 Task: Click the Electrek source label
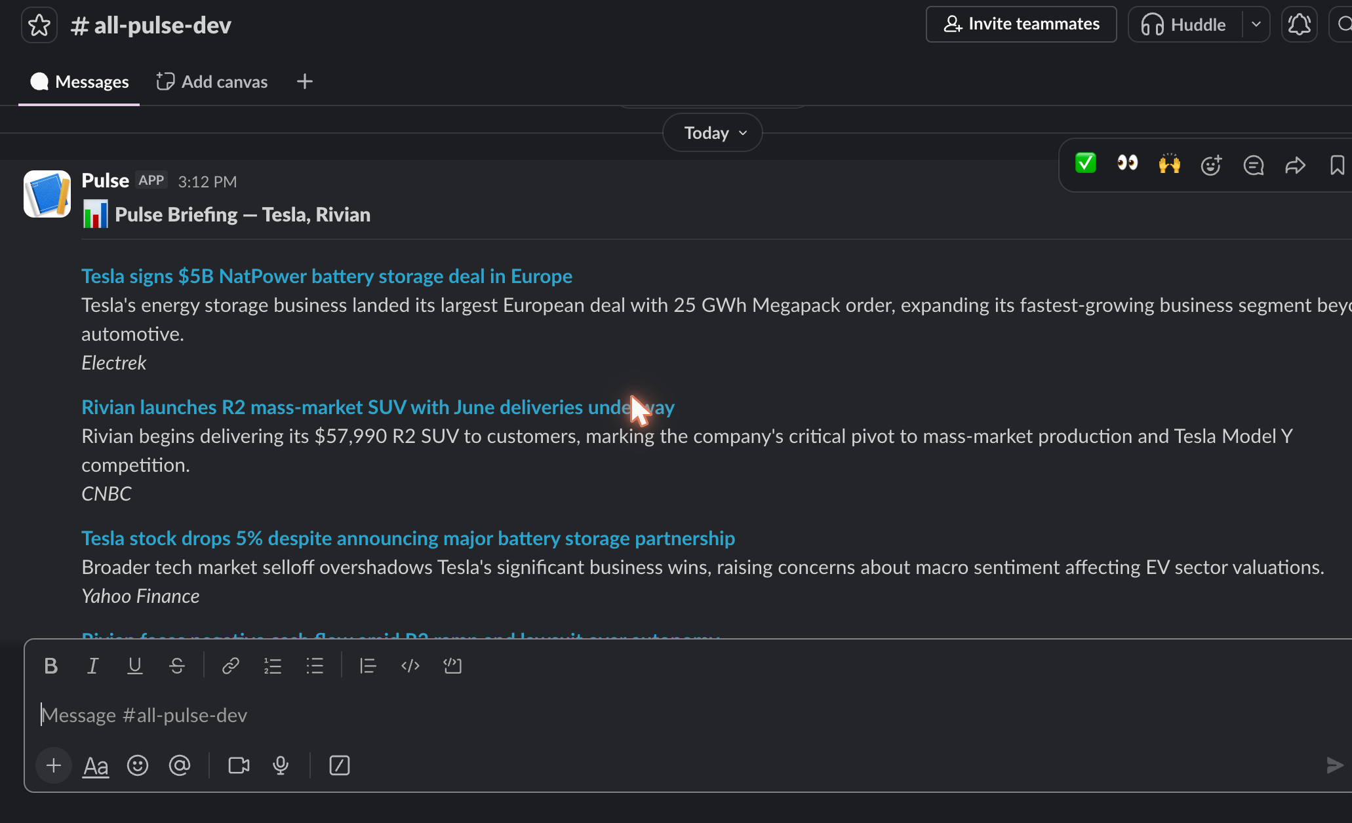tap(113, 362)
